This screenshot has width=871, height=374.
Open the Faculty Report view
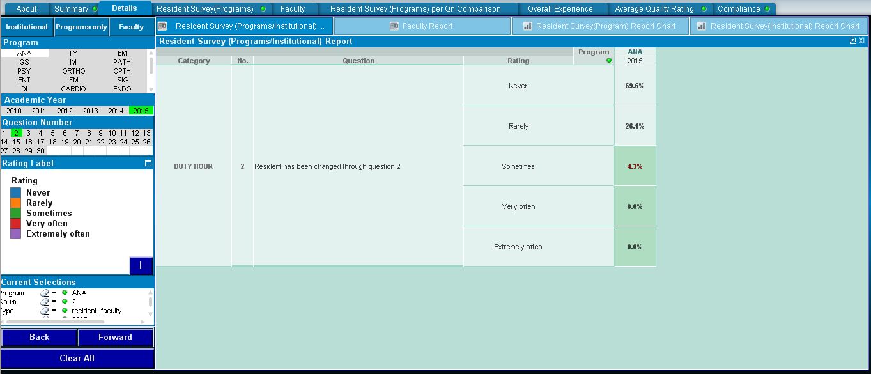click(422, 26)
